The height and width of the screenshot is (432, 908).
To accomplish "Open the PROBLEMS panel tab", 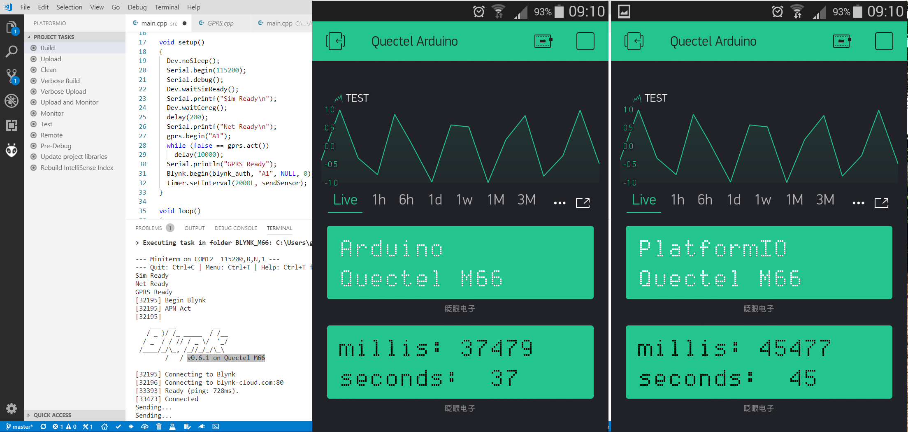I will [x=154, y=228].
